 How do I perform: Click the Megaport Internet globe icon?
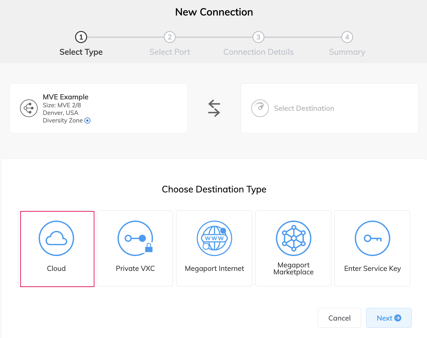[214, 238]
